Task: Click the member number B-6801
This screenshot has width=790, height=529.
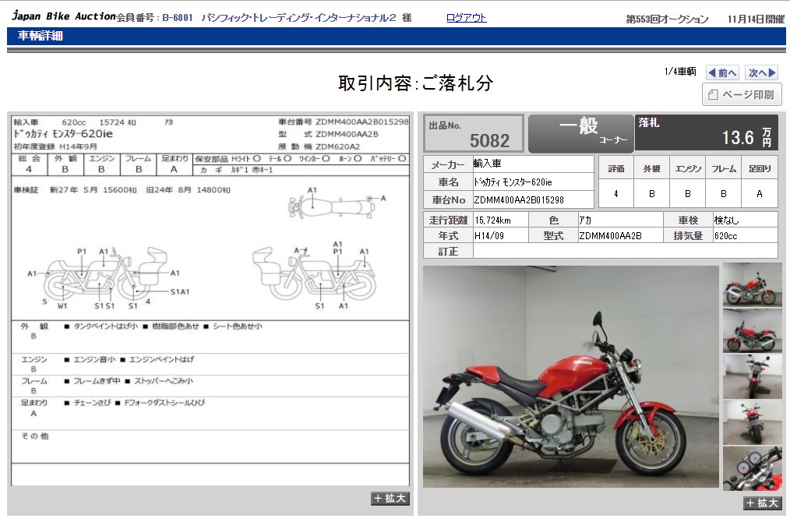Action: tap(178, 18)
